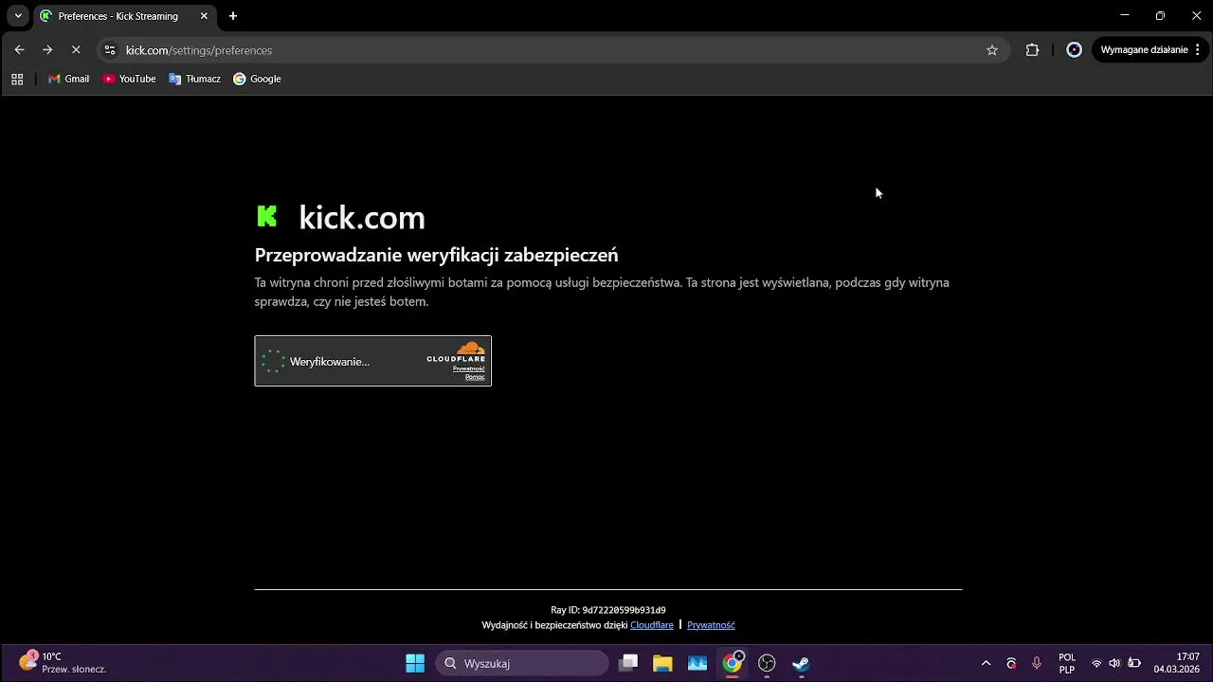Open the clock showing 17:07
Screen dimensions: 1213x682
pos(1176,663)
